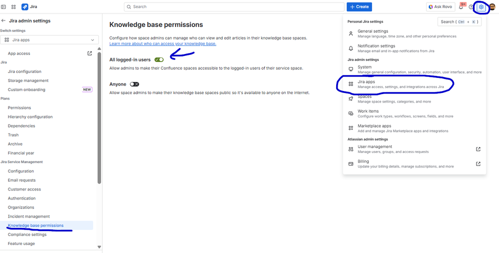
Task: Click the Create button
Action: click(359, 6)
